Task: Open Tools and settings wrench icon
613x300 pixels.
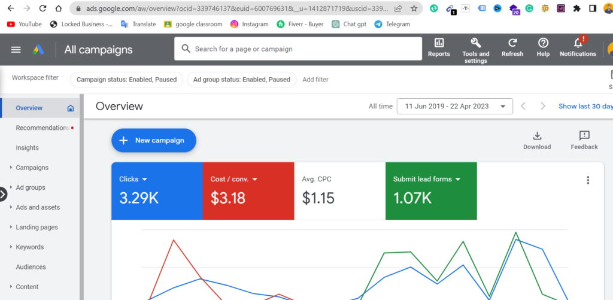Action: 475,43
